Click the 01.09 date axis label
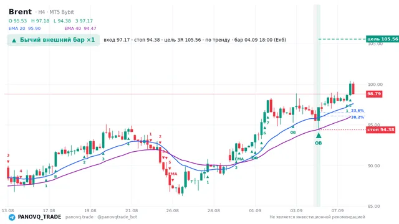This screenshot has height=224, width=399. point(255,210)
